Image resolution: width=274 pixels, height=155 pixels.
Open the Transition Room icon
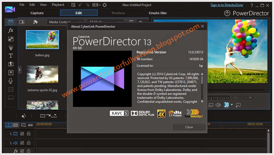[11, 64]
